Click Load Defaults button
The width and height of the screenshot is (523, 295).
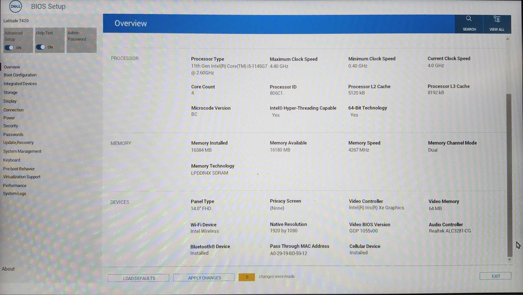[x=139, y=278]
